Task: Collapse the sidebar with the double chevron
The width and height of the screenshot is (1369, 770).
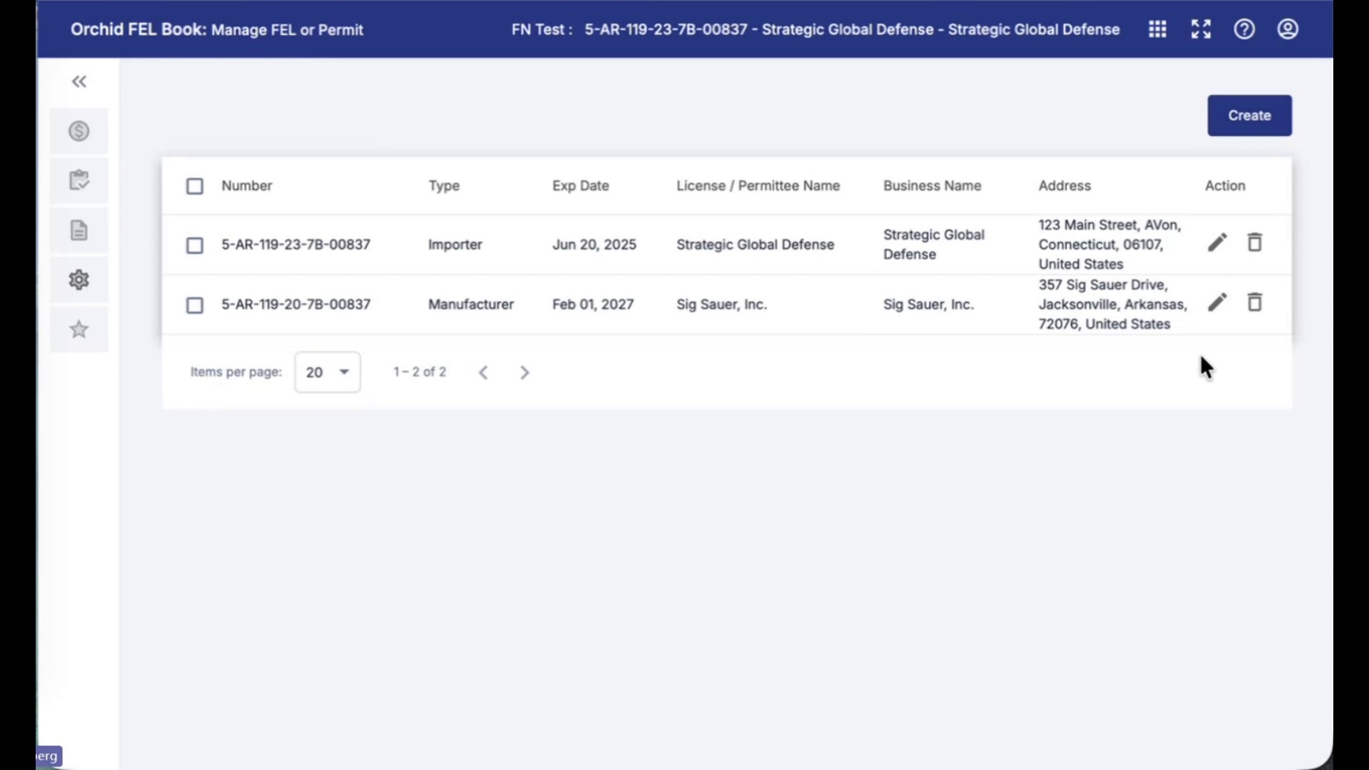Action: tap(79, 81)
